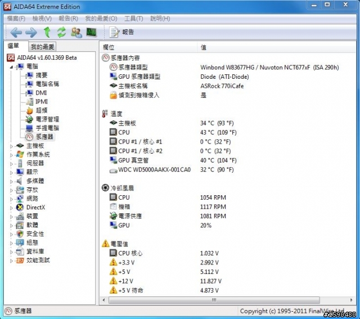
Task: Open the 我的最愛(O) menu
Action: coord(101,19)
